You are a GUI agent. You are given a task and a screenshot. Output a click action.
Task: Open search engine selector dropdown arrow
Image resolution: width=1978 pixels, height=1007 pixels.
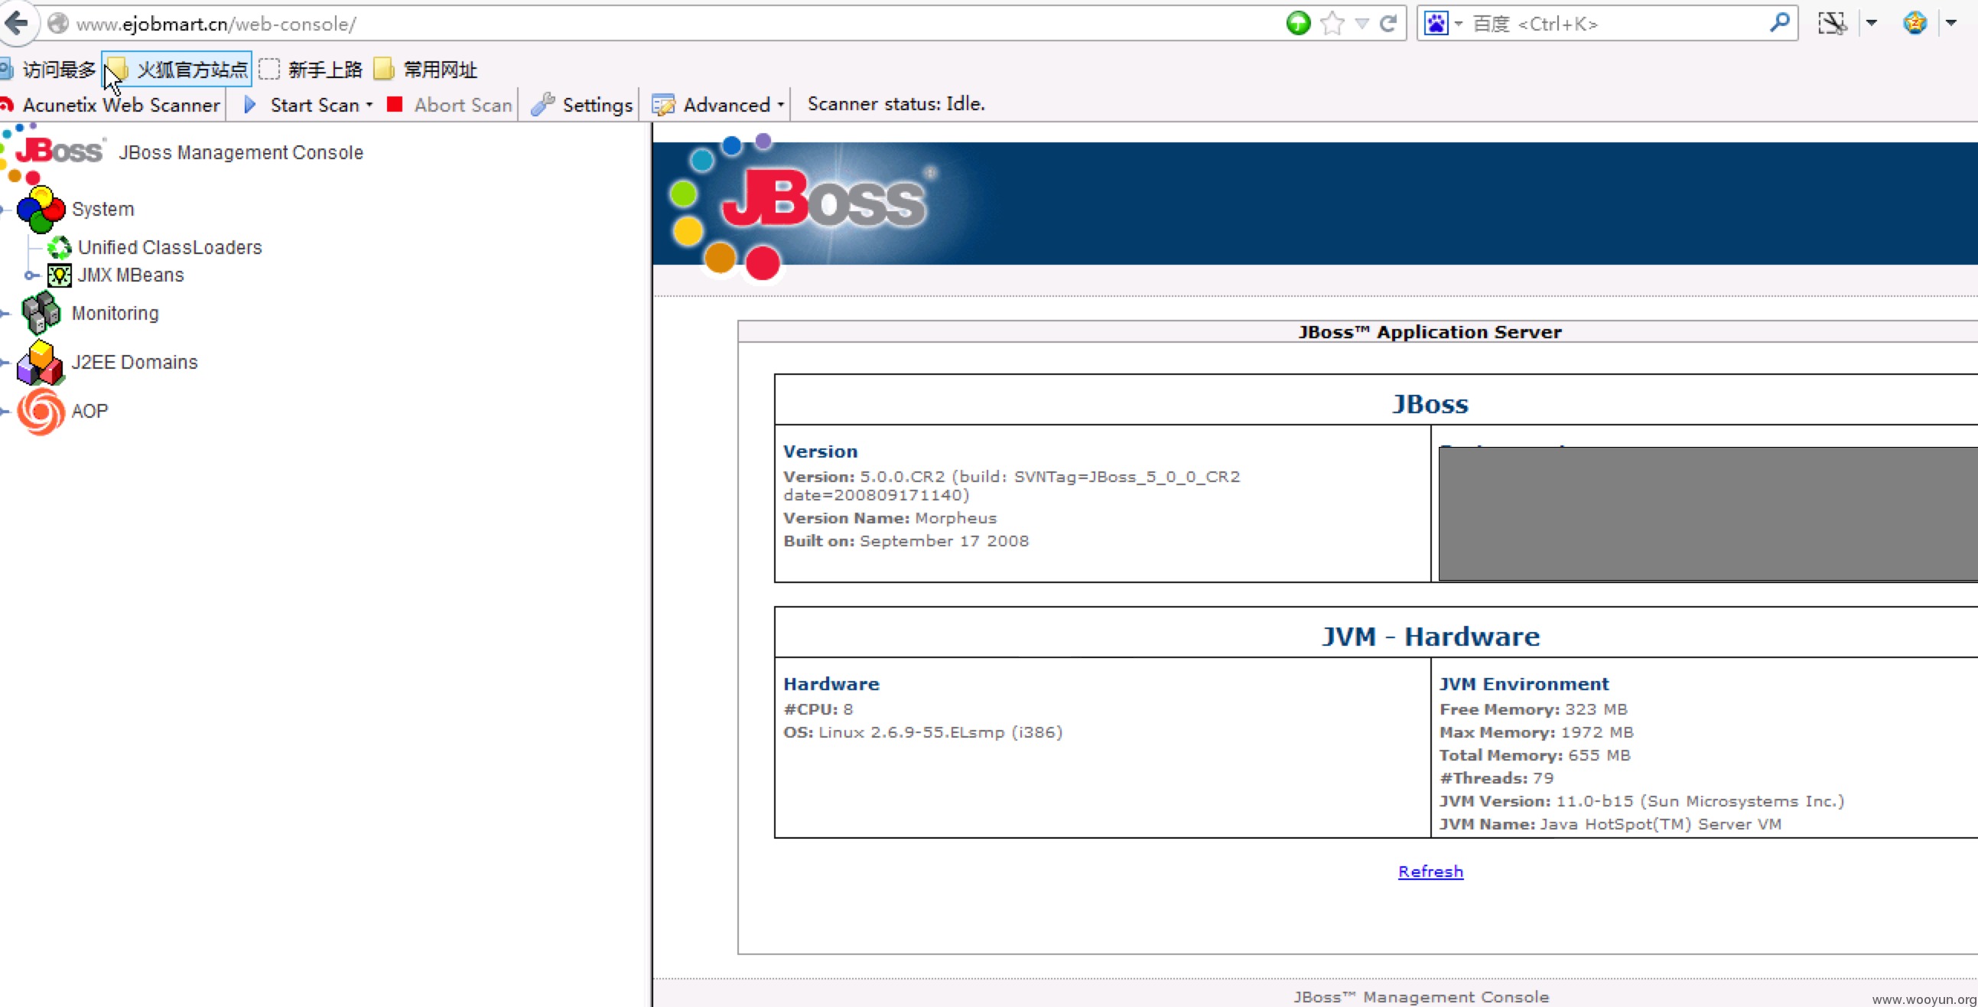click(1458, 24)
